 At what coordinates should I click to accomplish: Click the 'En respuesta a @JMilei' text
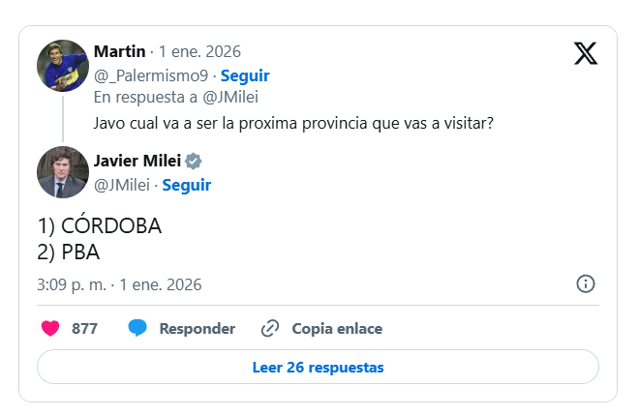[x=176, y=97]
